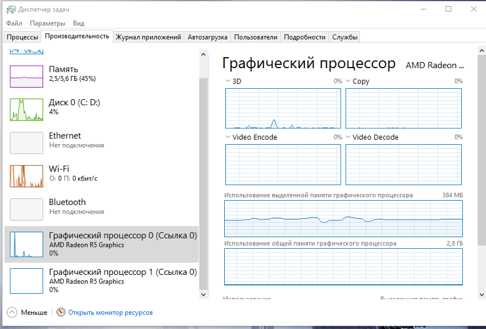The height and width of the screenshot is (329, 486).
Task: Click the sidebar vertical scrollbar
Action: click(204, 182)
